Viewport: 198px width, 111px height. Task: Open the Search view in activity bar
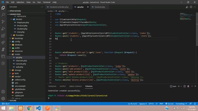(3, 14)
